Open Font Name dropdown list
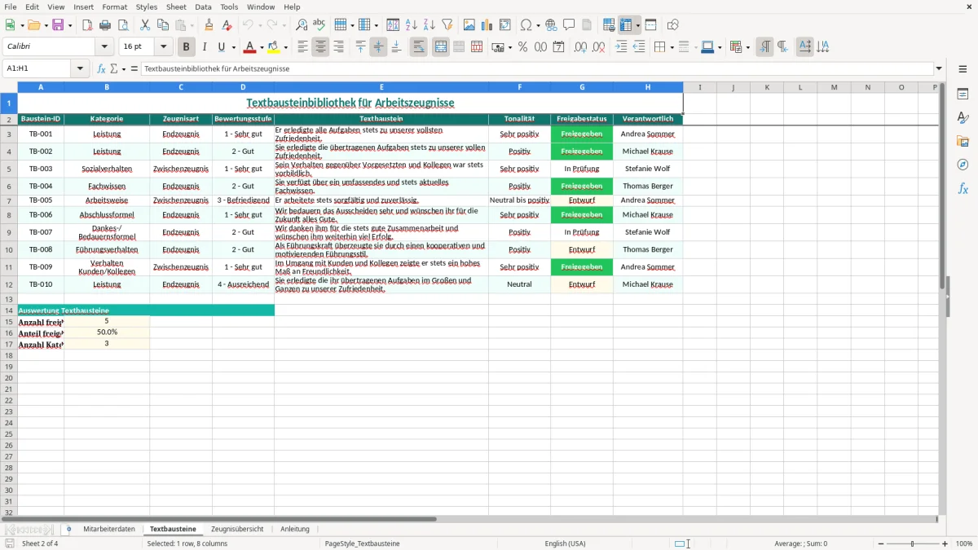This screenshot has height=550, width=978. point(104,47)
